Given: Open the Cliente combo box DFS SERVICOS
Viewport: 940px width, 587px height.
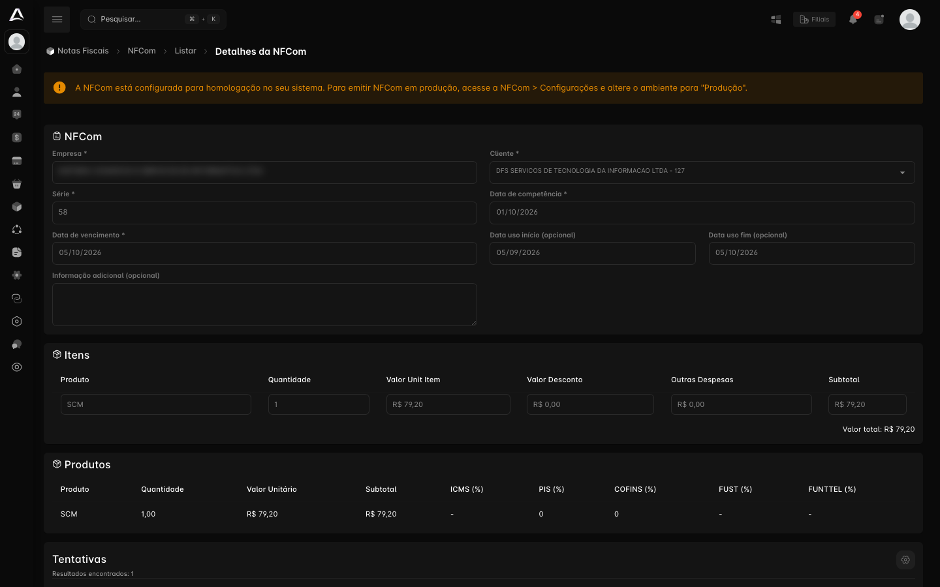Looking at the screenshot, I should point(702,173).
